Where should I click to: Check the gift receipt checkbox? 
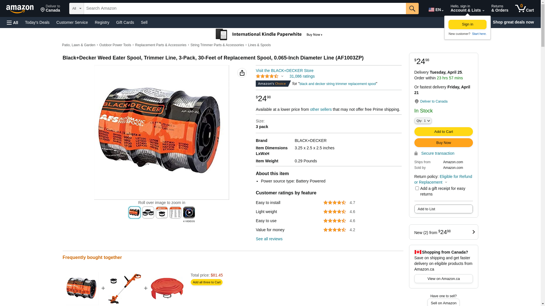pyautogui.click(x=417, y=188)
